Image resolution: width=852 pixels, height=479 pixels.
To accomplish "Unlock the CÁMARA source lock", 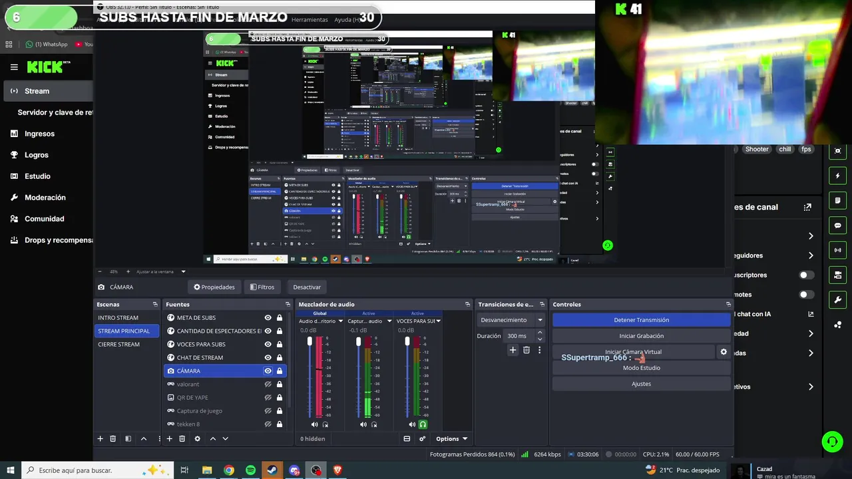I will point(280,371).
